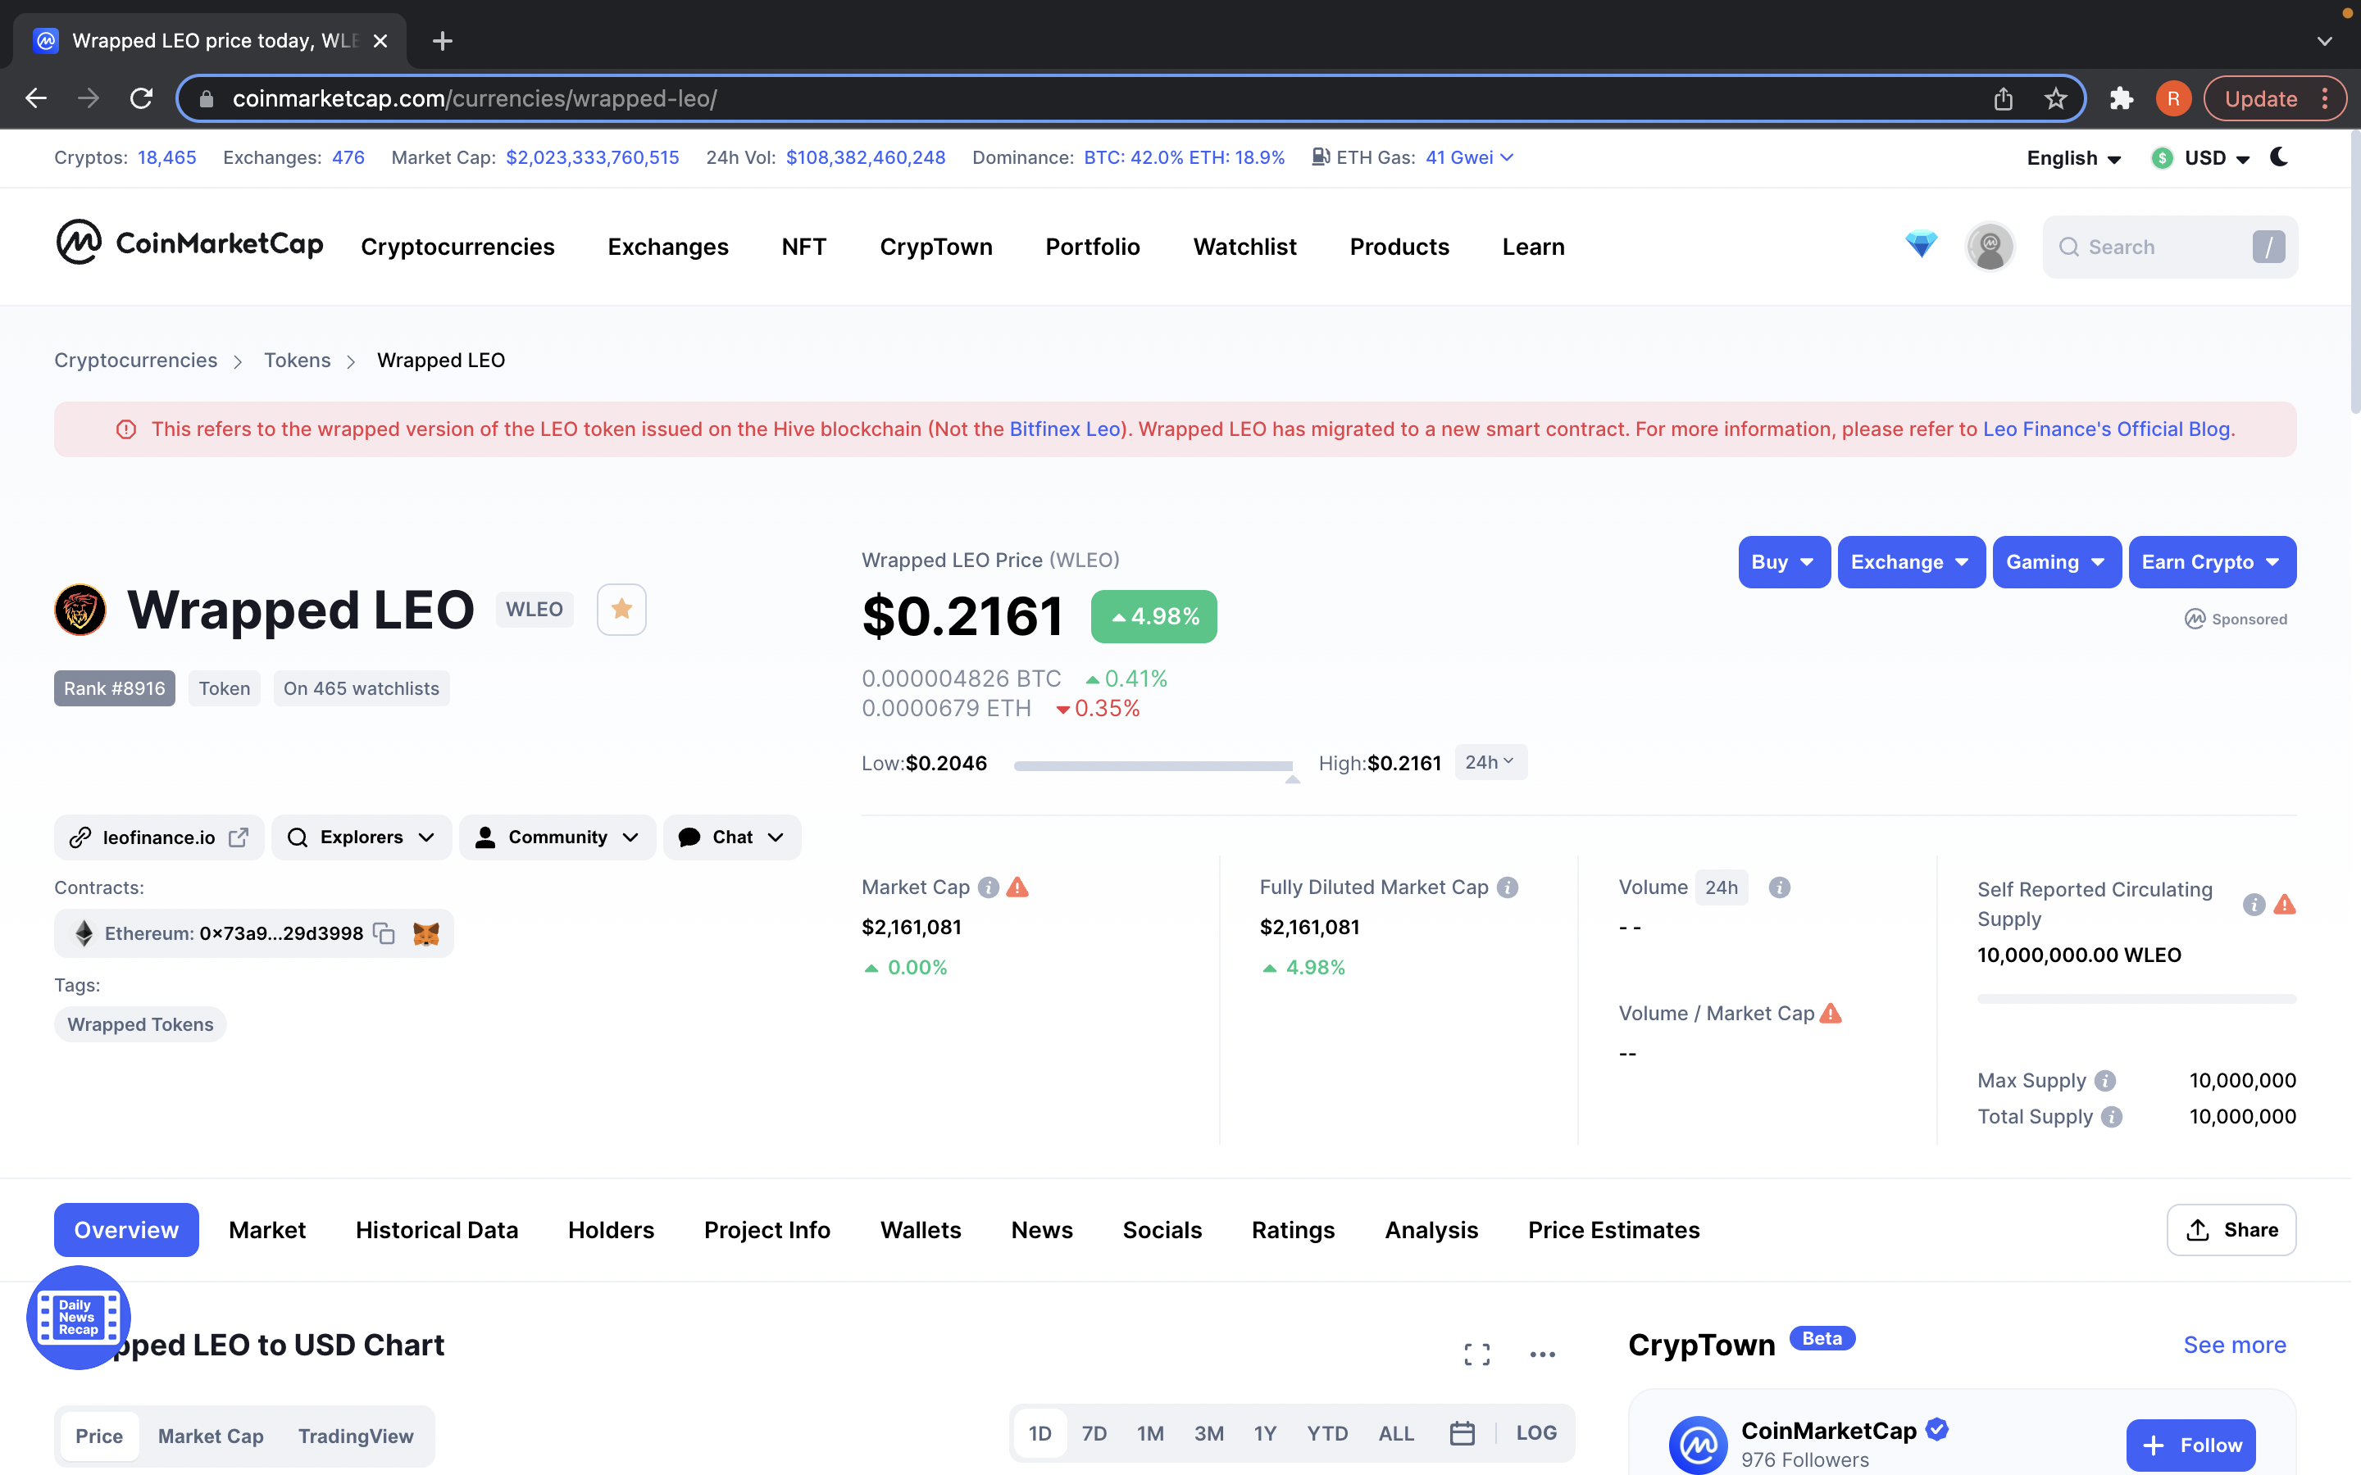Open Exchanges menu
Image resolution: width=2361 pixels, height=1475 pixels.
668,247
